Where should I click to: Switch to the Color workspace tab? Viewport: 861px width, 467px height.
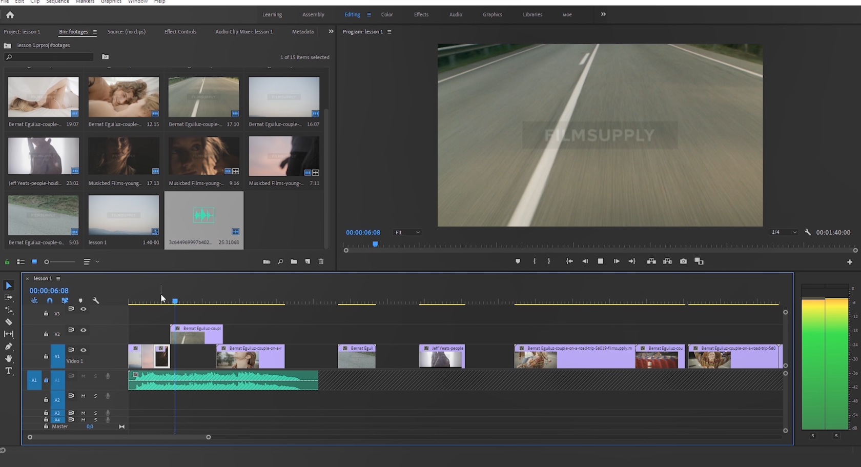tap(387, 15)
